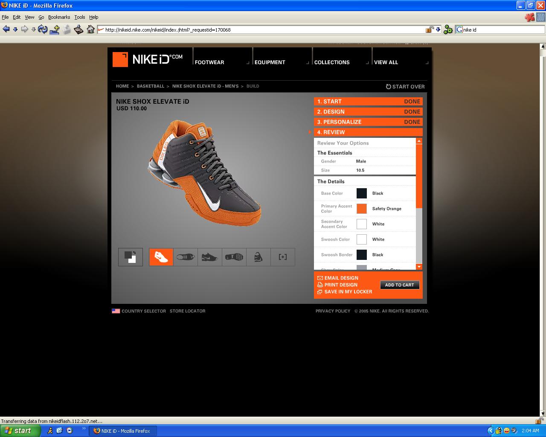Screen dimensions: 546x437
Task: Click the grayed print toolbar icon
Action: (x=67, y=29)
